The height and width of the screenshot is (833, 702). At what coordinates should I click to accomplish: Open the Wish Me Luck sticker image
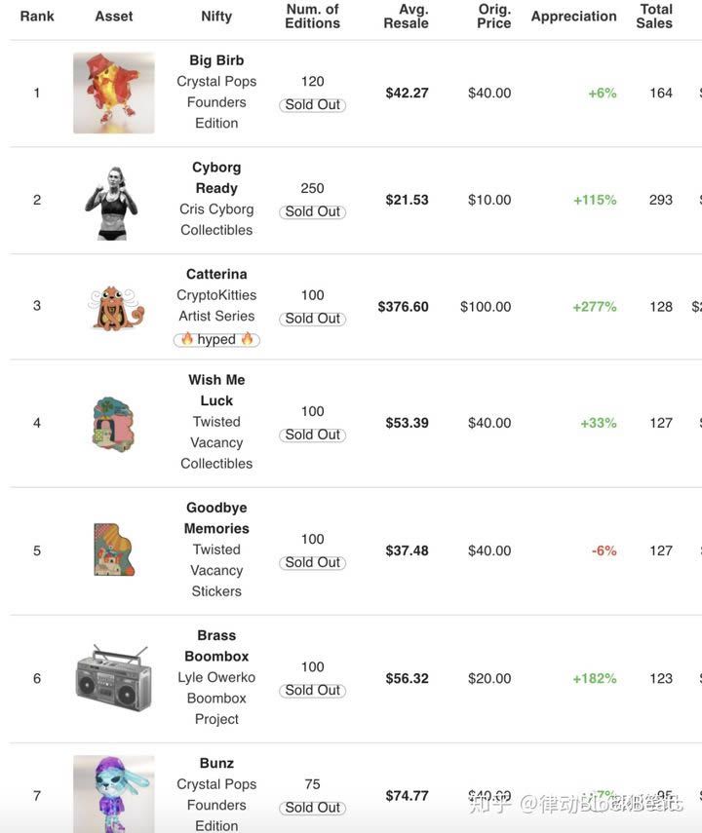click(x=113, y=424)
